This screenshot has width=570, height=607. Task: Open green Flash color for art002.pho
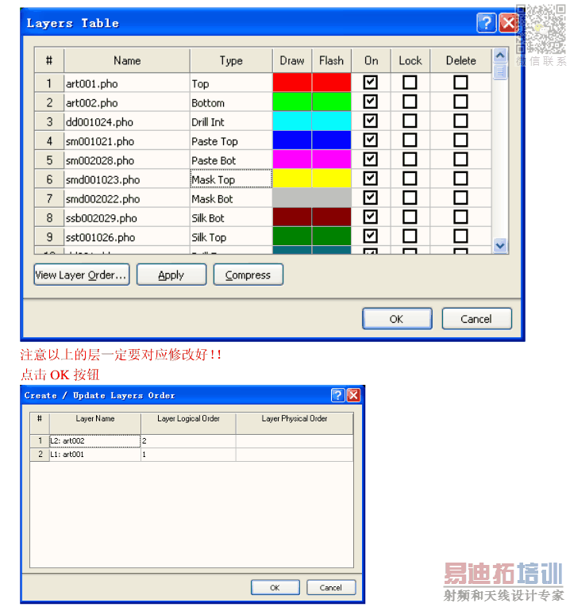332,102
